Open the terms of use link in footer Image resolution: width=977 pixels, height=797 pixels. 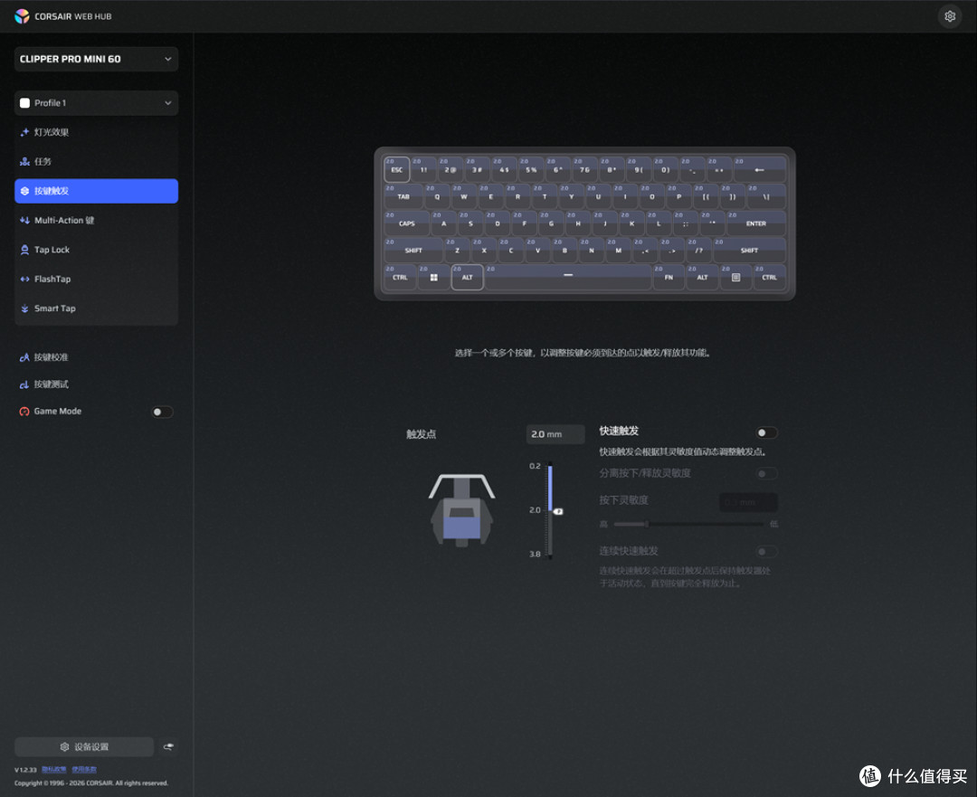[84, 770]
